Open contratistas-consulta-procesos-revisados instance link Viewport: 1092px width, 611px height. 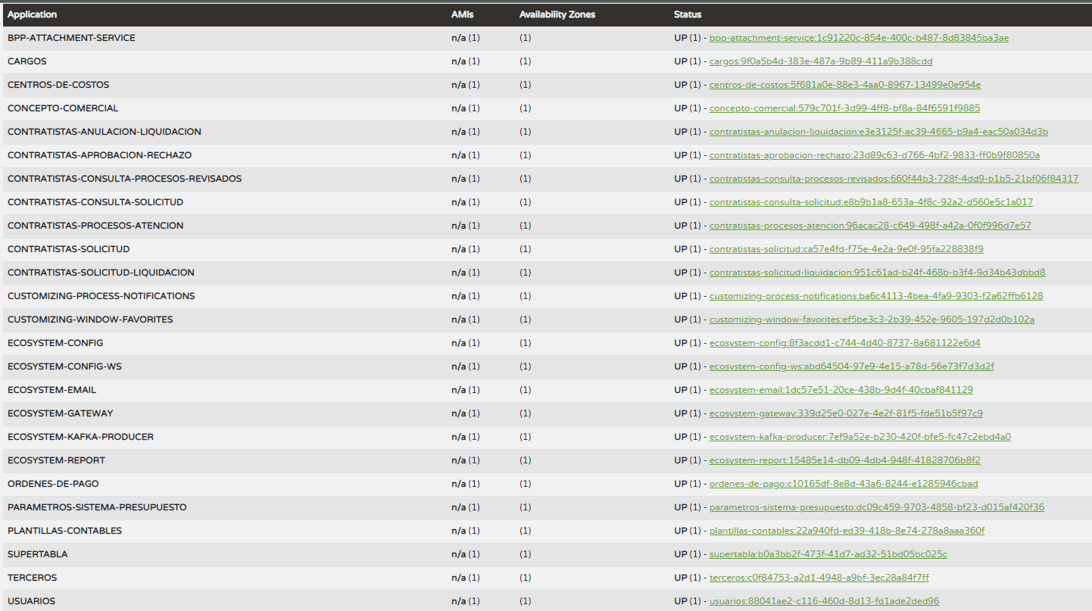point(894,179)
